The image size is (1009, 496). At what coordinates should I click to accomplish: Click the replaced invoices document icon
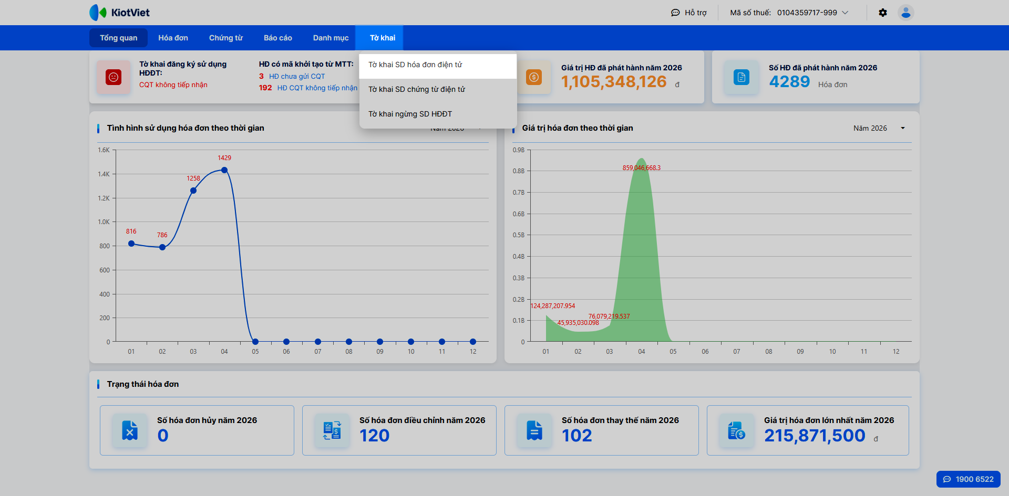click(x=534, y=430)
